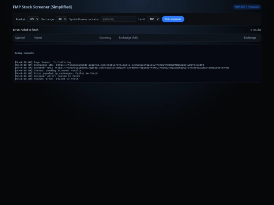274x205 pixels.
Task: Focus the Symbol/name contains input field
Action: (x=118, y=19)
